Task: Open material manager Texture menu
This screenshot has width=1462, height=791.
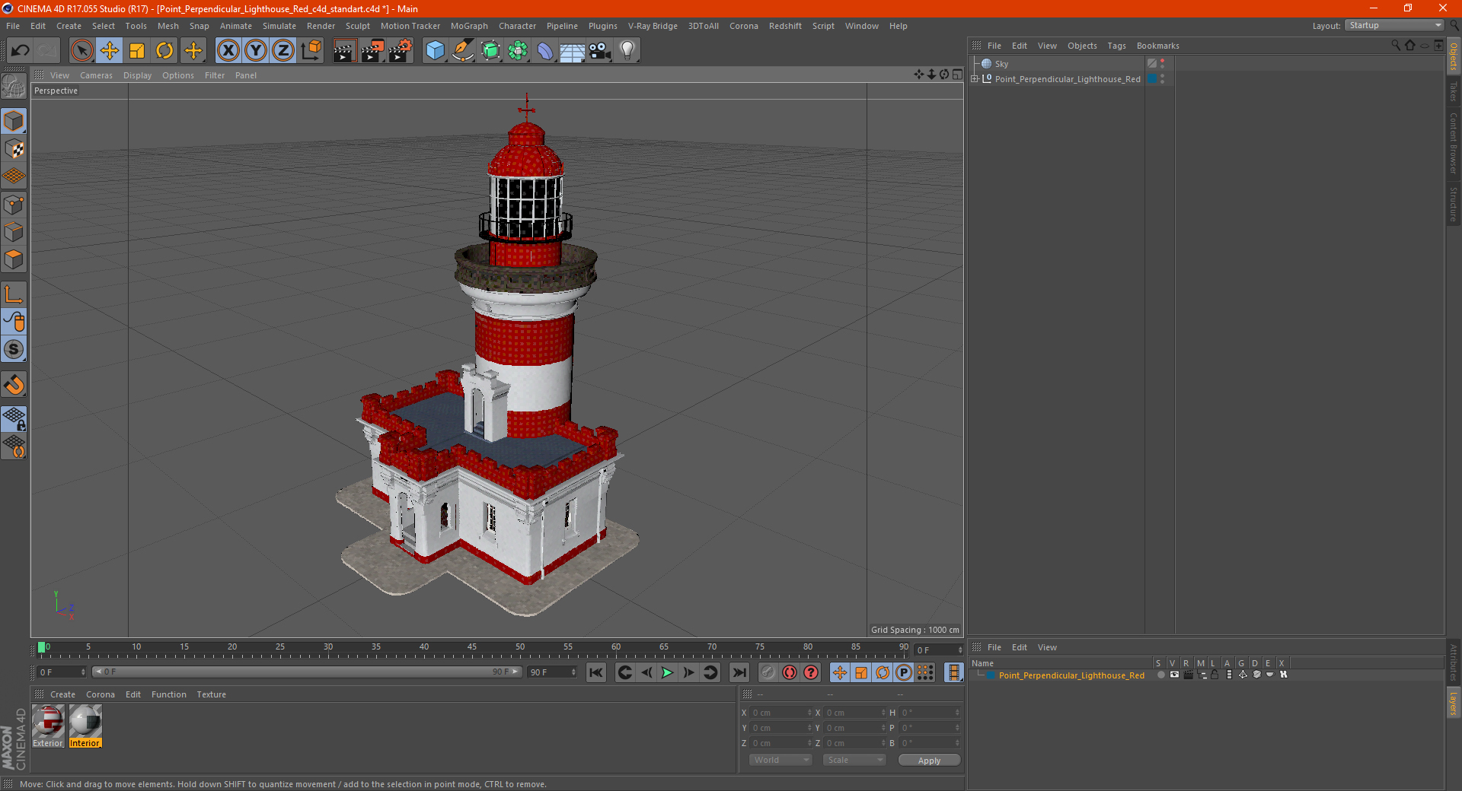Action: (211, 694)
